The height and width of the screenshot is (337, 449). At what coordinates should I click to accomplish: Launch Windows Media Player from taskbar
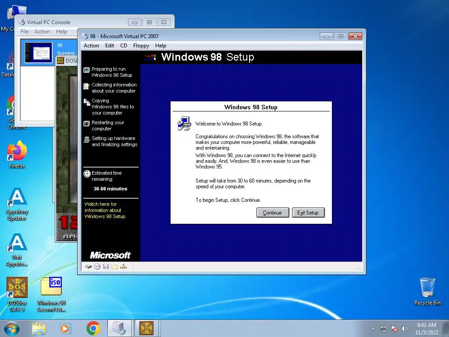tap(65, 329)
